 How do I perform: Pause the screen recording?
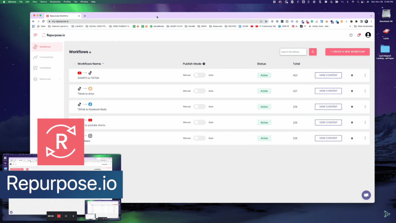coord(66,216)
